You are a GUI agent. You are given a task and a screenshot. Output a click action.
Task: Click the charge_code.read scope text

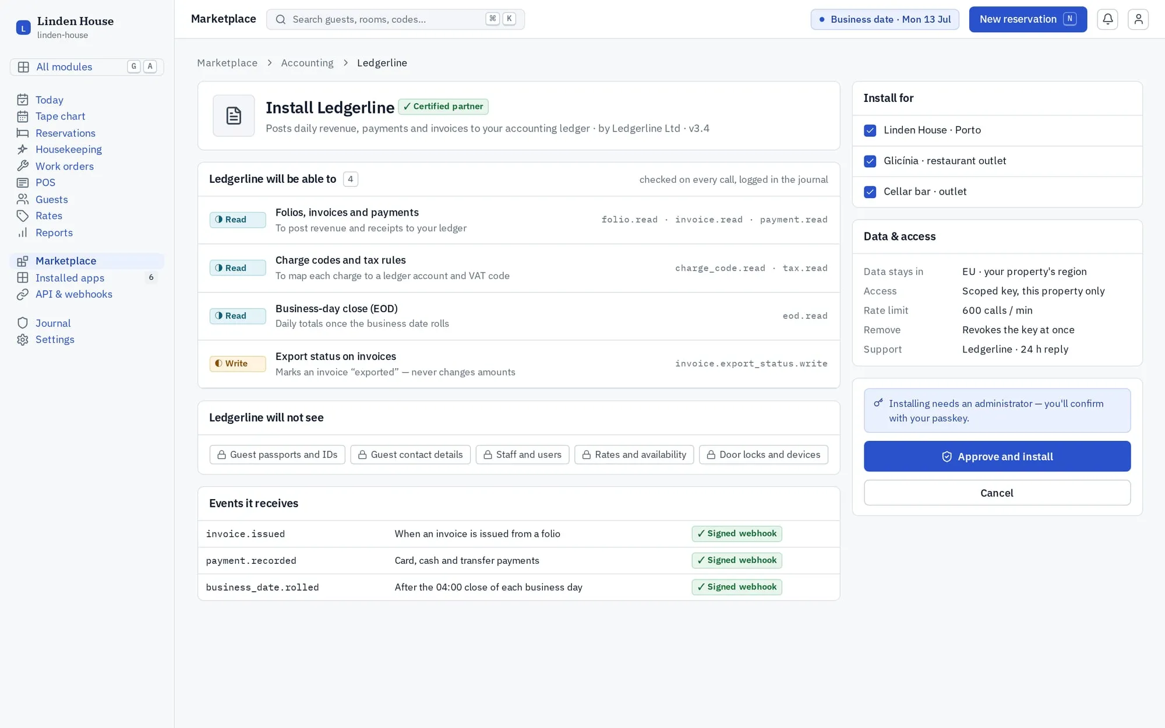(x=720, y=268)
